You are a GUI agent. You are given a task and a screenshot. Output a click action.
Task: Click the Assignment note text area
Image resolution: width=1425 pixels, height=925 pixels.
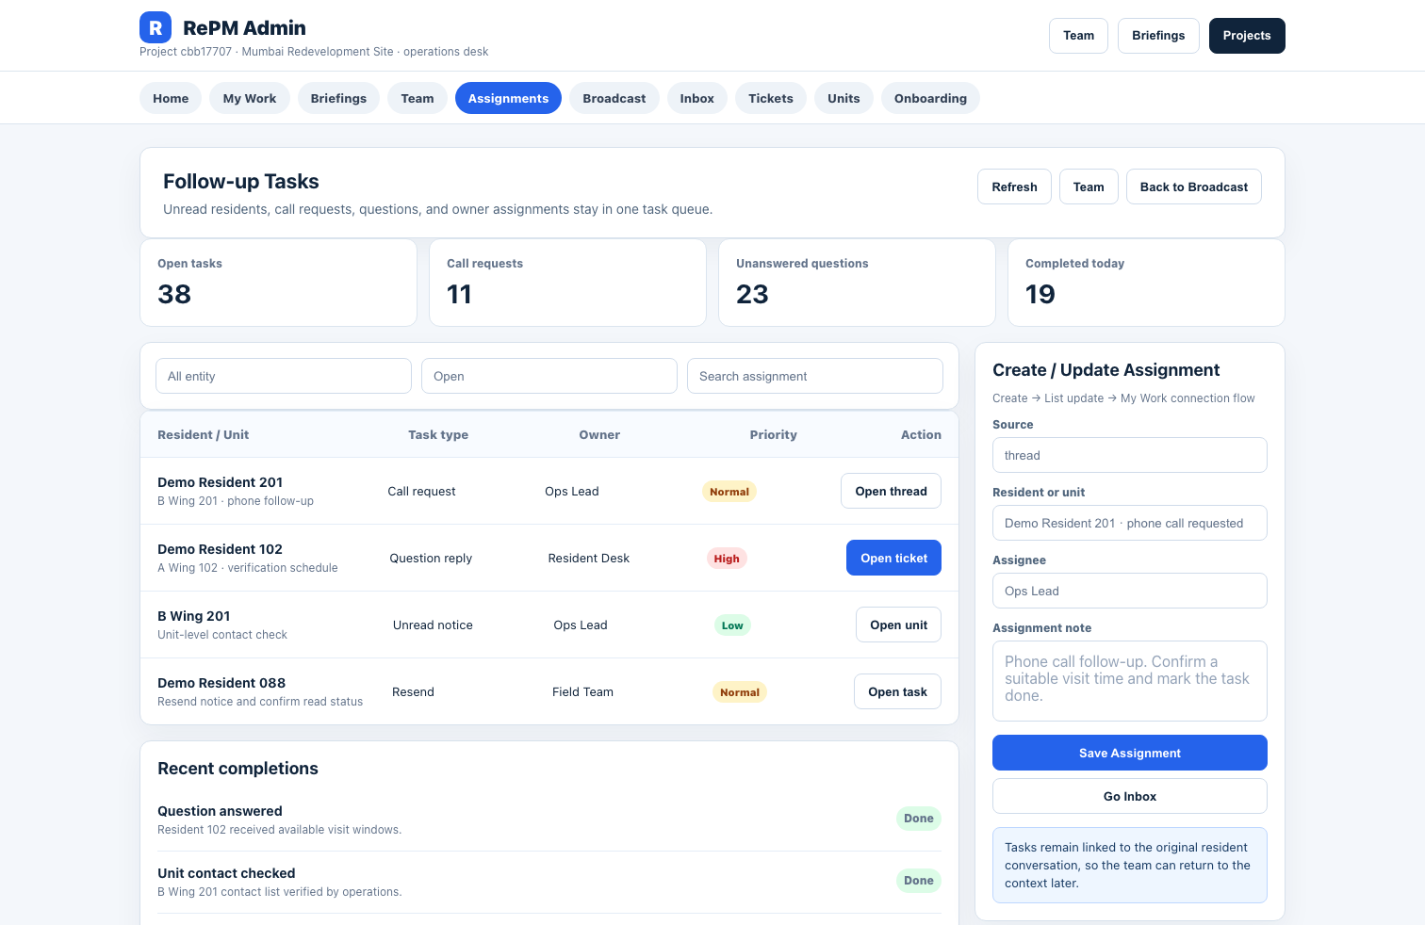(1130, 681)
